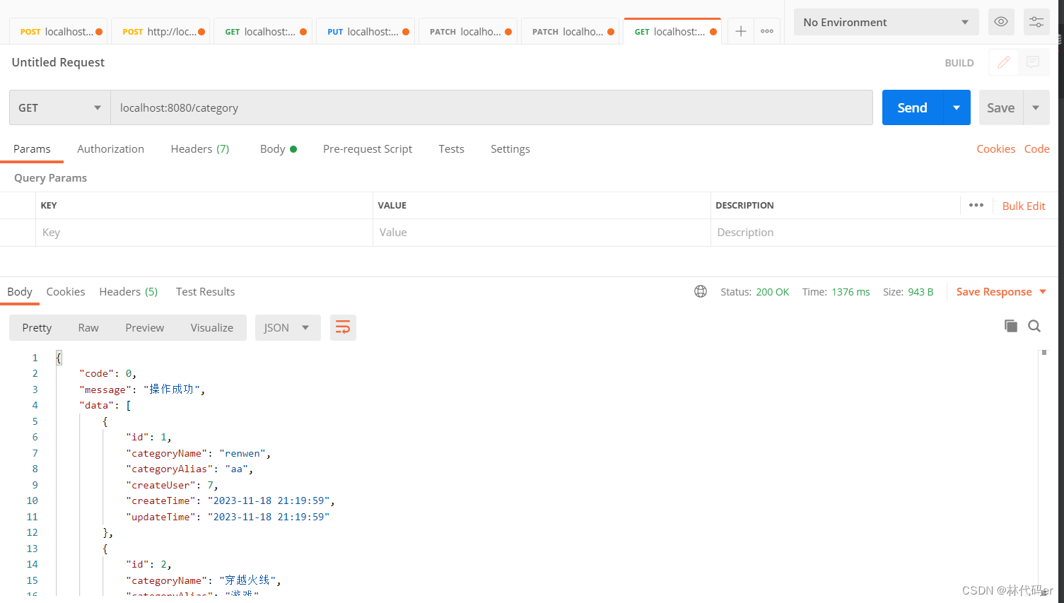The image size is (1064, 603).
Task: Open query params three-dot options
Action: point(976,205)
